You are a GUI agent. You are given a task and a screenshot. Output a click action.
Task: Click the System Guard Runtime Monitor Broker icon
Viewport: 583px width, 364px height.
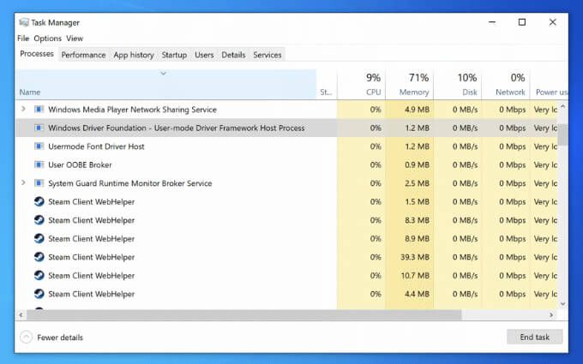coord(39,183)
